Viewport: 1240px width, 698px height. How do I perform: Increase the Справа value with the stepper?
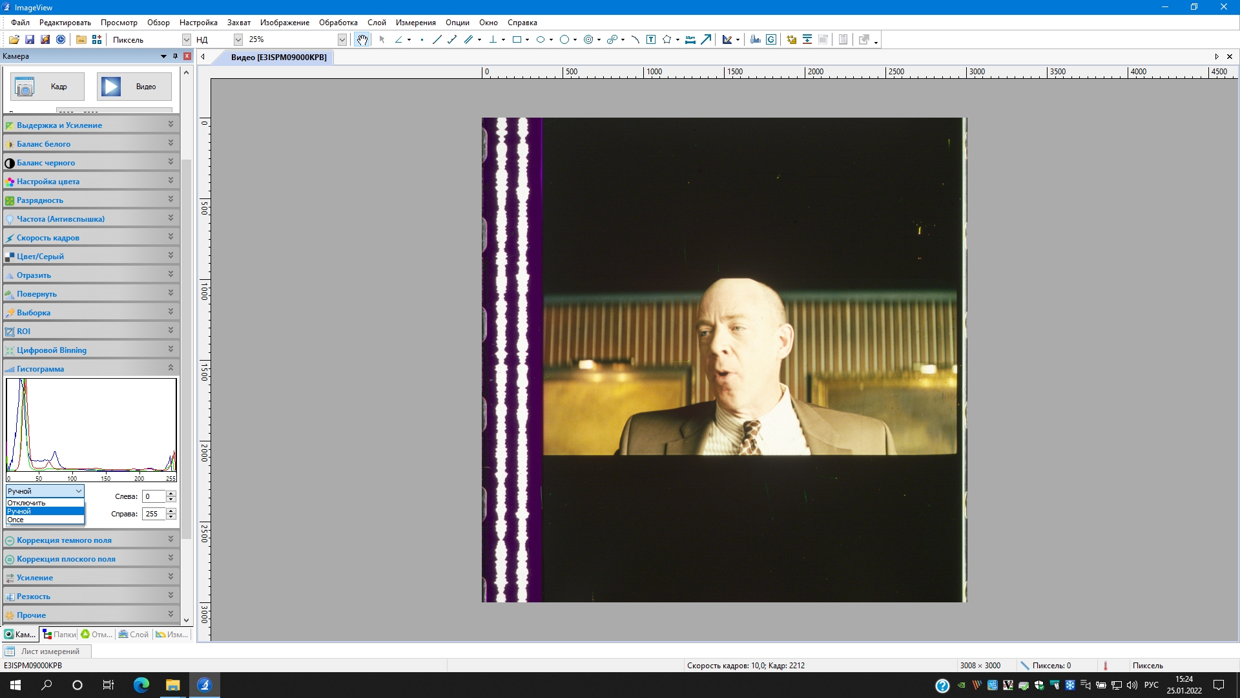coord(171,511)
